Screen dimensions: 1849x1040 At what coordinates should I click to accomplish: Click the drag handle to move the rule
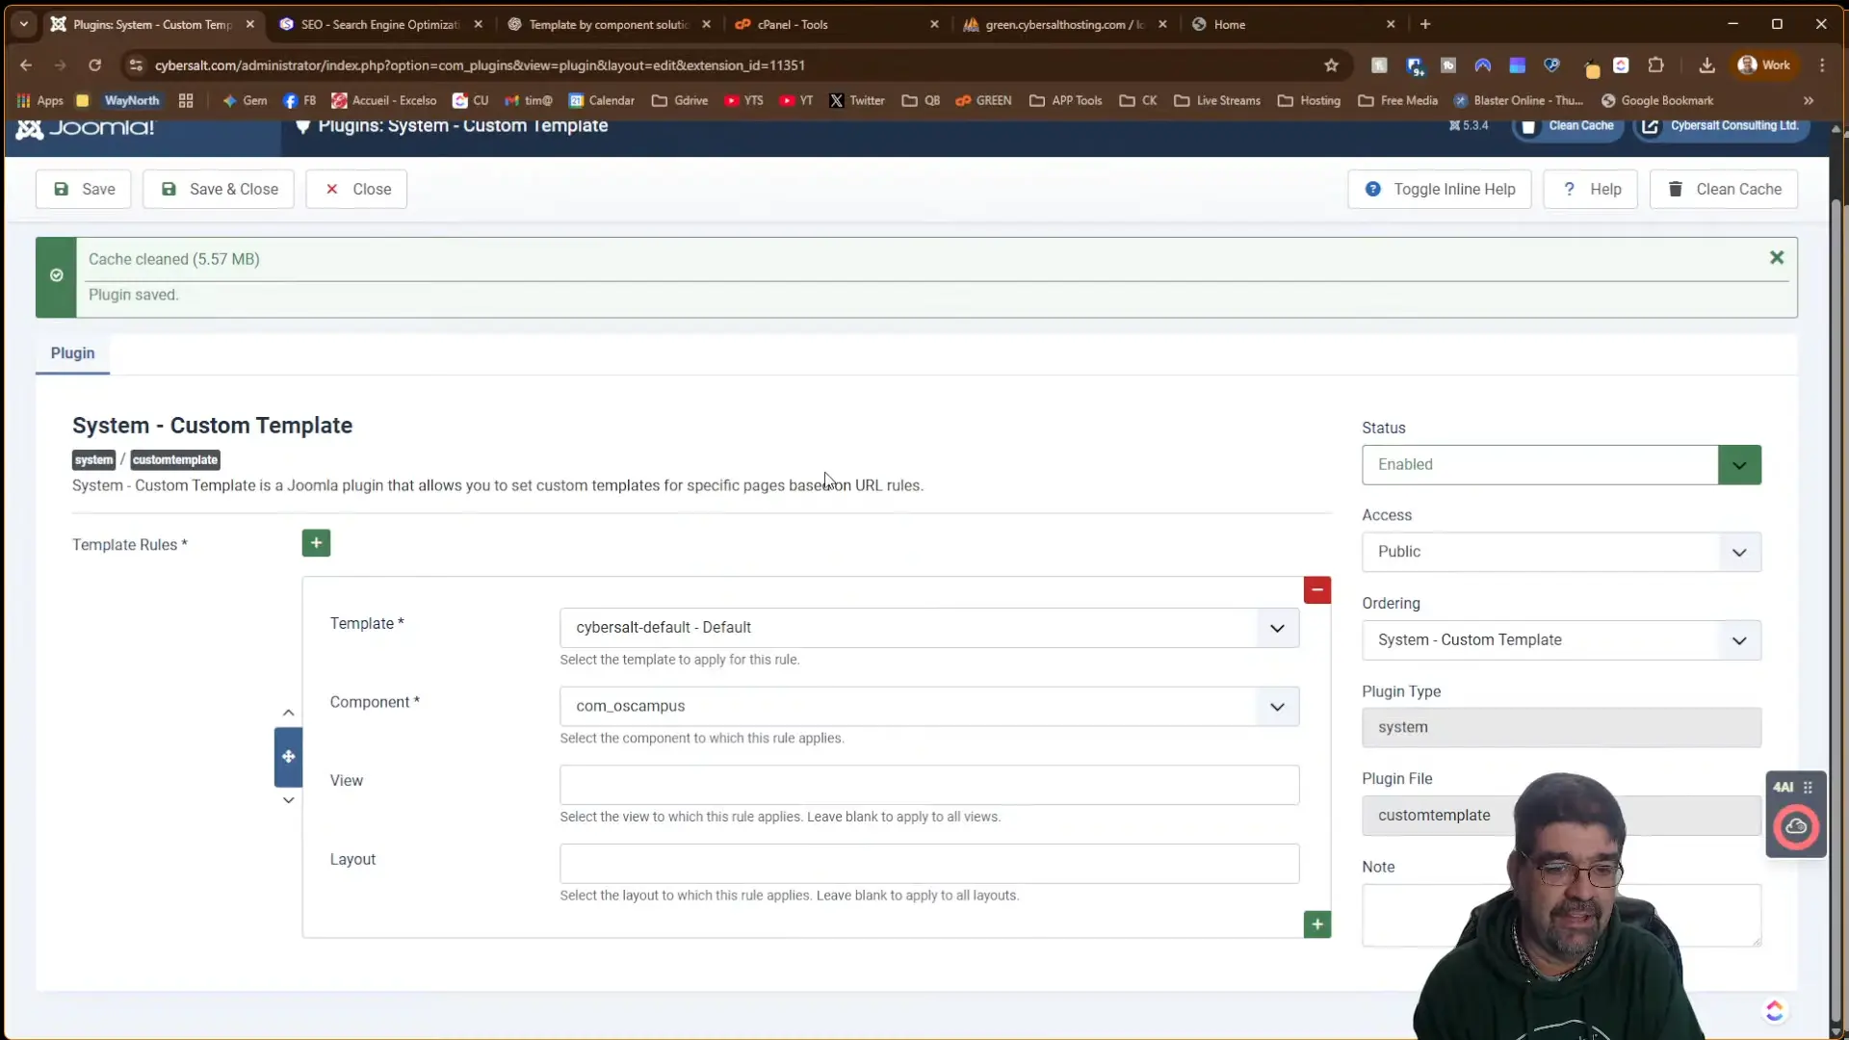click(288, 757)
